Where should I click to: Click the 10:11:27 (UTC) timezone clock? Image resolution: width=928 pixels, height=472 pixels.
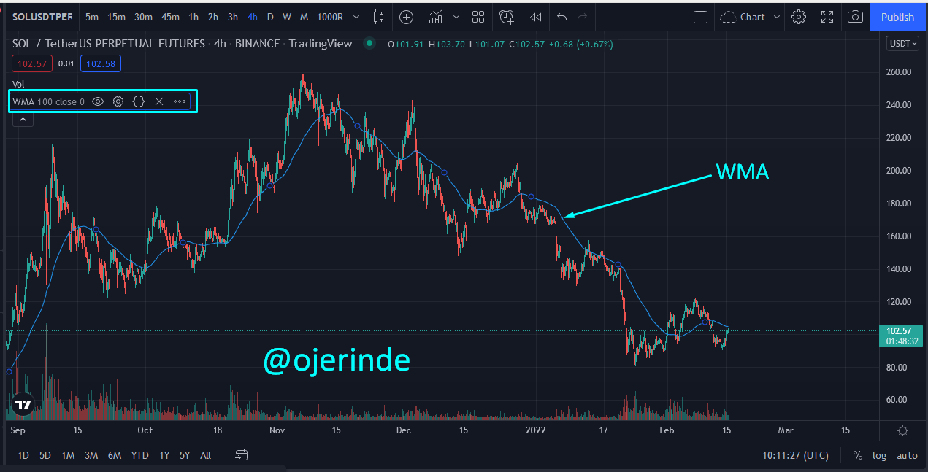[795, 455]
